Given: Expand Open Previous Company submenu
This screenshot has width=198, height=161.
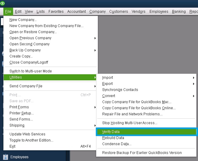Looking at the screenshot, I should click(x=51, y=38).
